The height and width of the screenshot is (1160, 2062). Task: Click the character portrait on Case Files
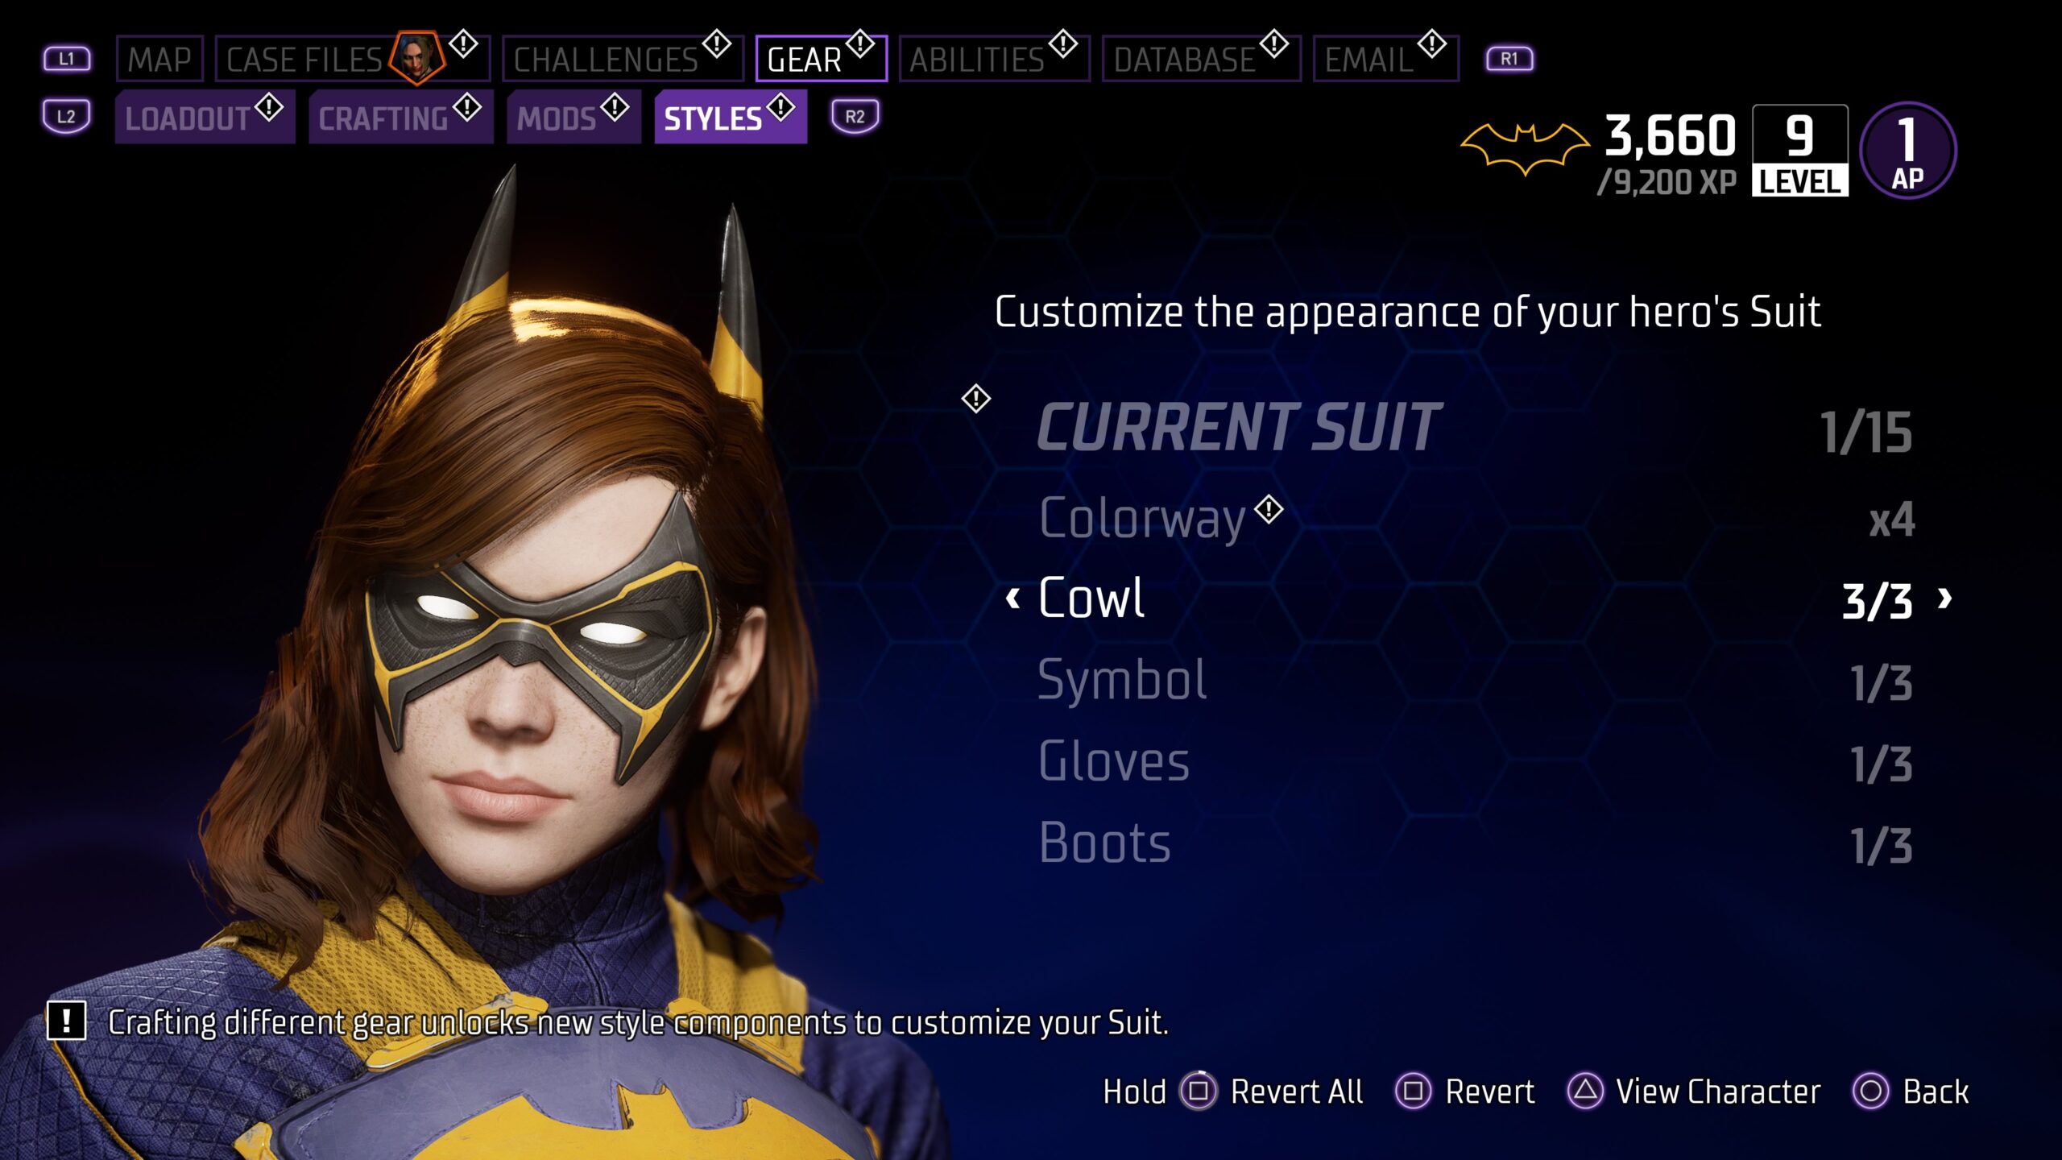[416, 57]
